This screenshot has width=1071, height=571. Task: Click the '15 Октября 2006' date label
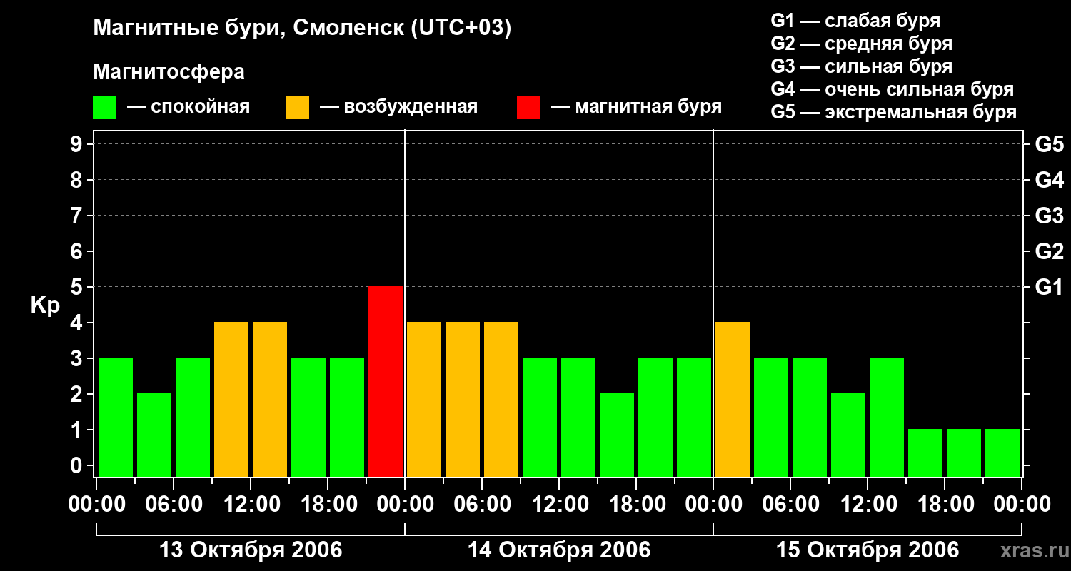(868, 550)
